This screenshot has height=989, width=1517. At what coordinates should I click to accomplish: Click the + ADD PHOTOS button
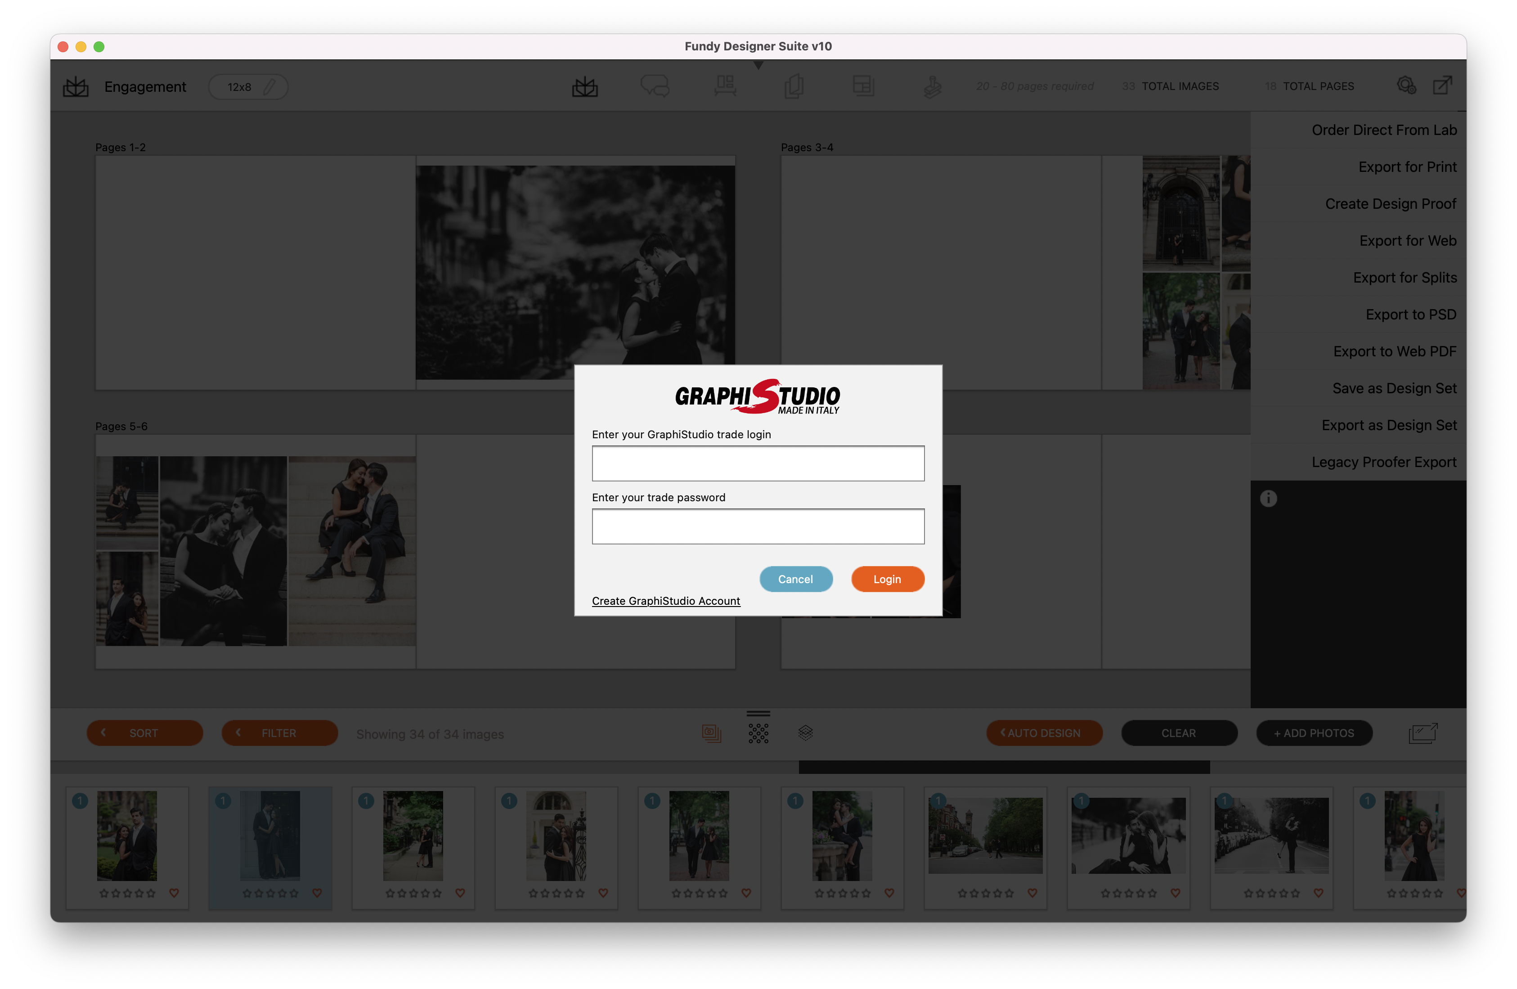pos(1314,733)
